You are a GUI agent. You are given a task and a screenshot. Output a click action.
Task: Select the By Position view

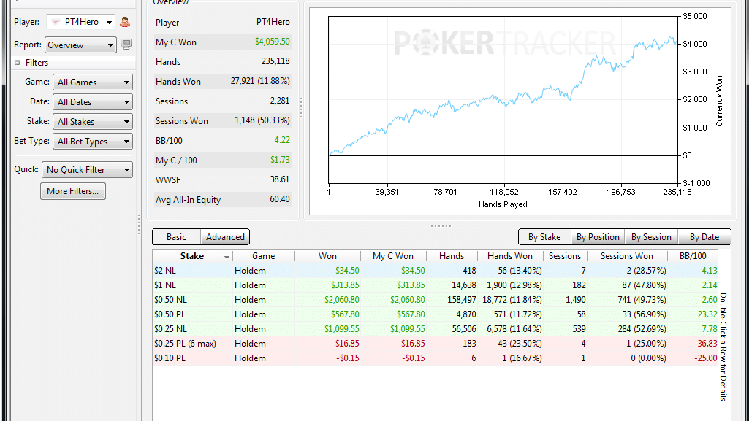click(598, 237)
